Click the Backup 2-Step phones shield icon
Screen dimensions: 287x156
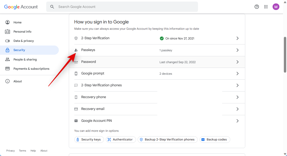click(x=141, y=139)
